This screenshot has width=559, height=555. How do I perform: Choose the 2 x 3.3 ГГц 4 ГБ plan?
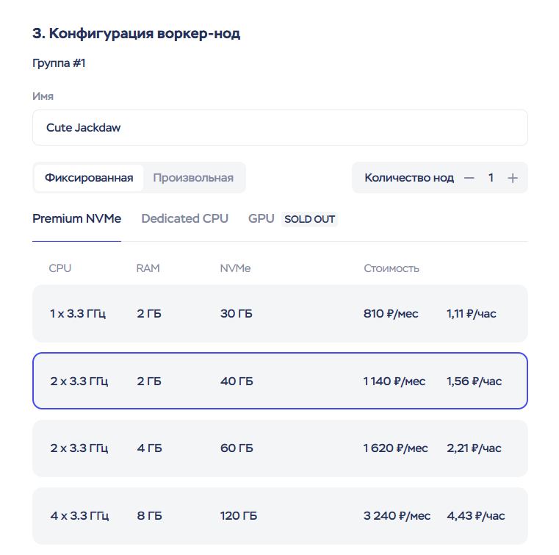coord(279,448)
